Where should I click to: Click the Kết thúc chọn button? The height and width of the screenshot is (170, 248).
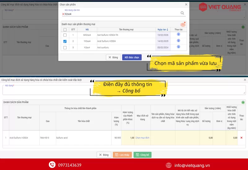tap(132, 57)
